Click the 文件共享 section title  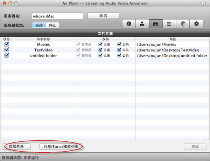(x=105, y=34)
